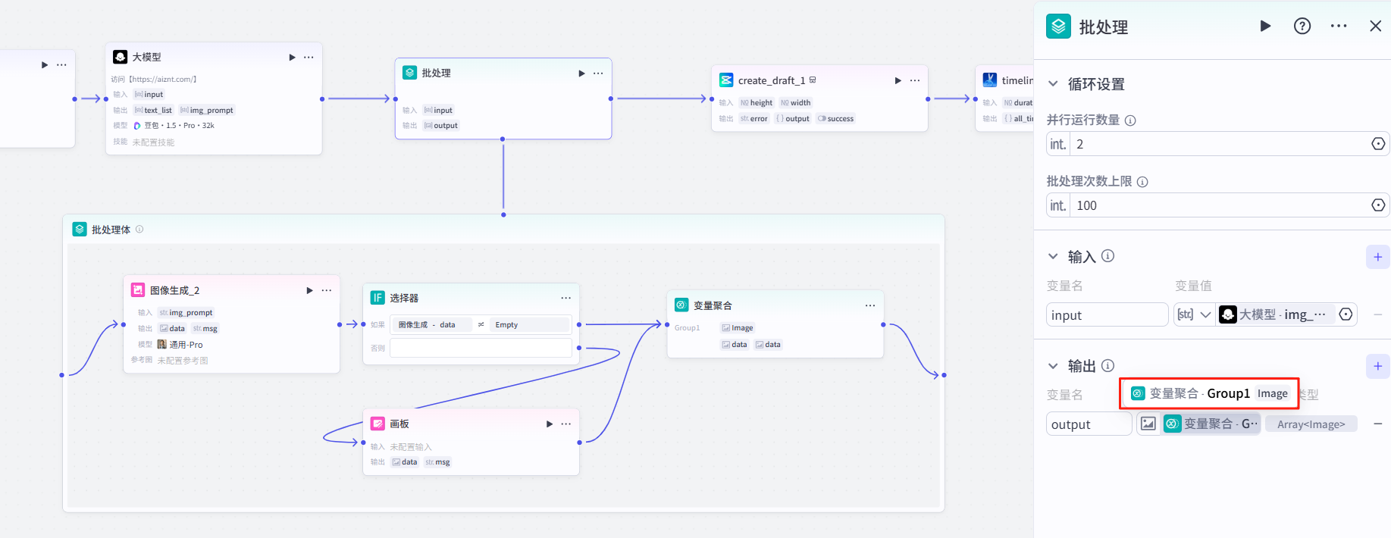Click the 并行运行数量 value field
The image size is (1391, 538).
click(x=1218, y=144)
